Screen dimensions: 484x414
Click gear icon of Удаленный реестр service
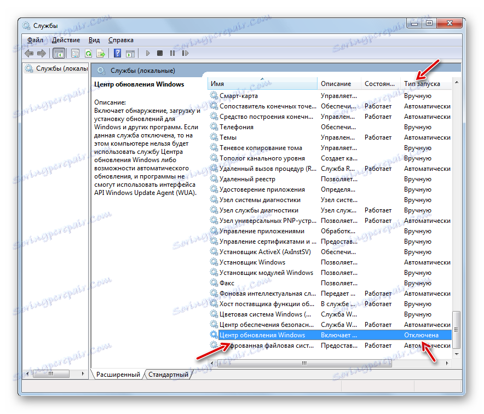pyautogui.click(x=214, y=179)
